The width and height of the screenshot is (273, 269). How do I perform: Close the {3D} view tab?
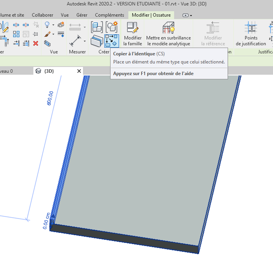click(x=79, y=71)
